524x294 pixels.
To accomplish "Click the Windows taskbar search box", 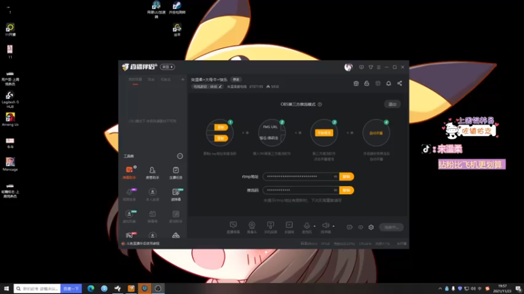I will tap(37, 289).
